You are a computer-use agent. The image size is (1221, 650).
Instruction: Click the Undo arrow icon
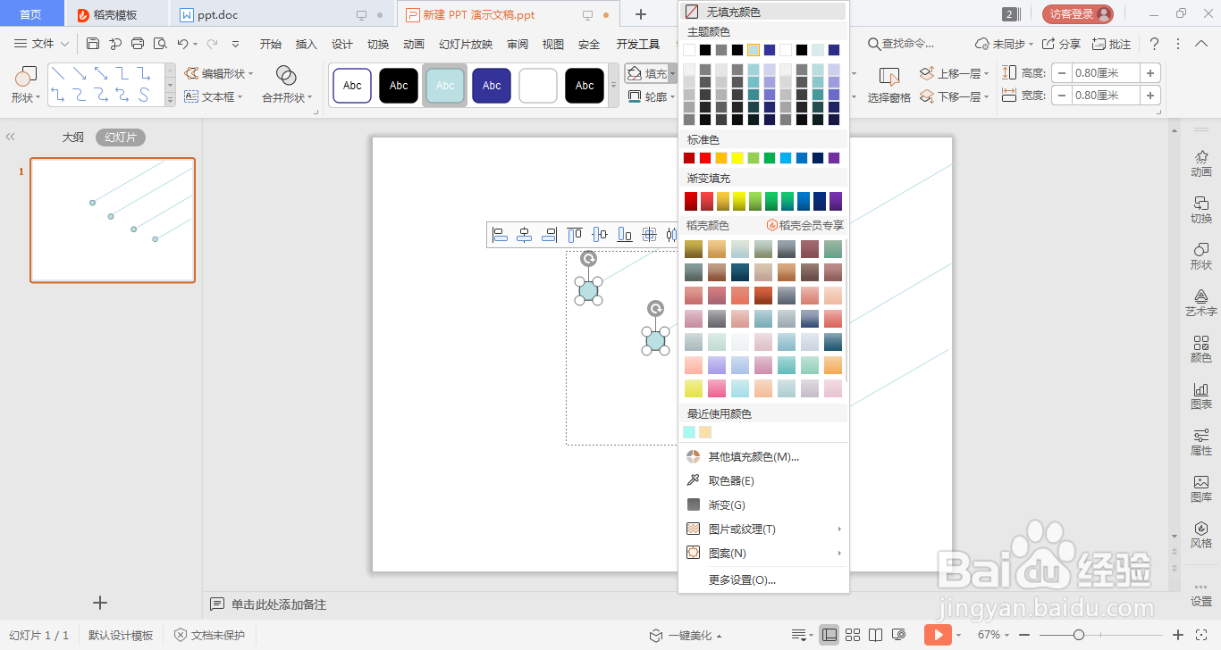click(x=182, y=44)
